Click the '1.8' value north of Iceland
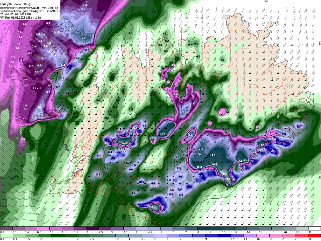Image resolution: width=321 pixels, height=241 pixels. 154,12
